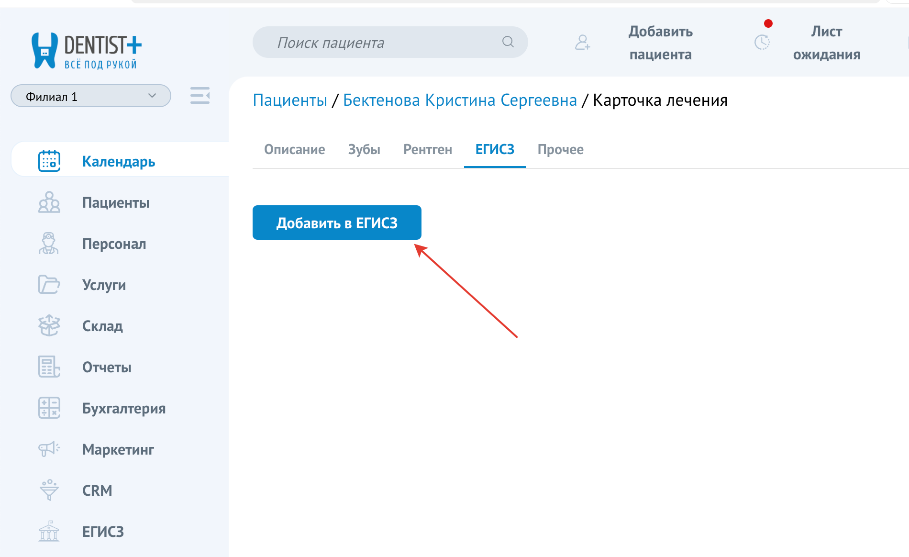Click the add patient person icon
Image resolution: width=909 pixels, height=557 pixels.
click(582, 43)
